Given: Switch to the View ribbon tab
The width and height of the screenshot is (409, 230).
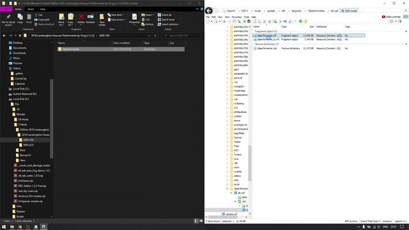Looking at the screenshot, I should [43, 9].
